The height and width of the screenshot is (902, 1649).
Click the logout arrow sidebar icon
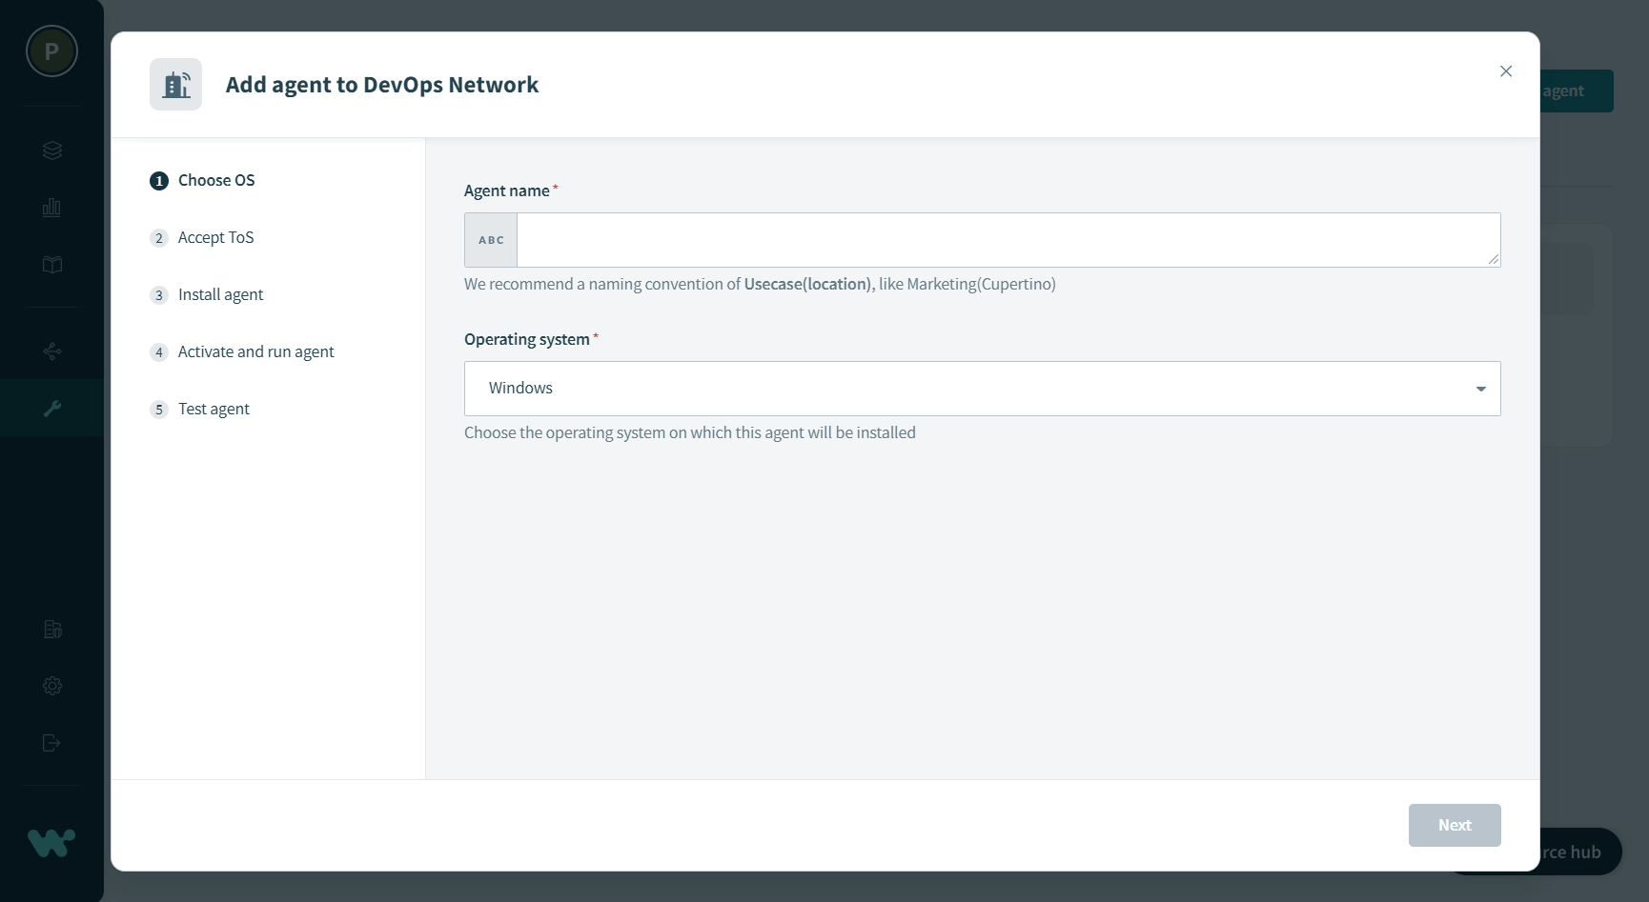(52, 743)
